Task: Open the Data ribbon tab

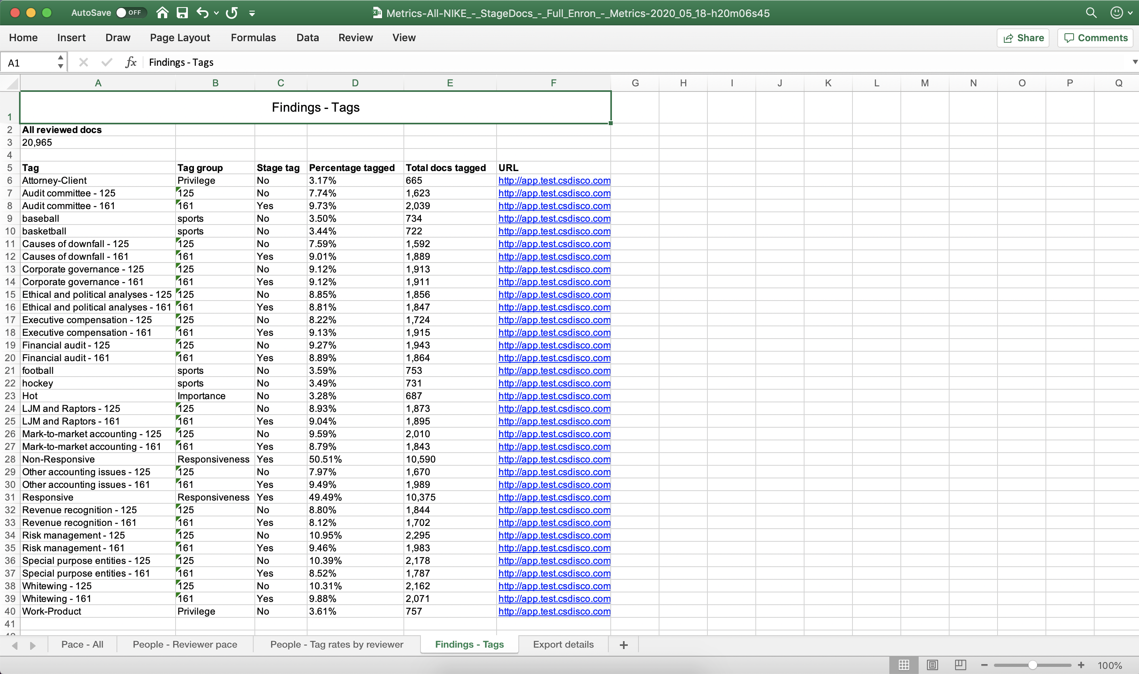Action: (x=308, y=38)
